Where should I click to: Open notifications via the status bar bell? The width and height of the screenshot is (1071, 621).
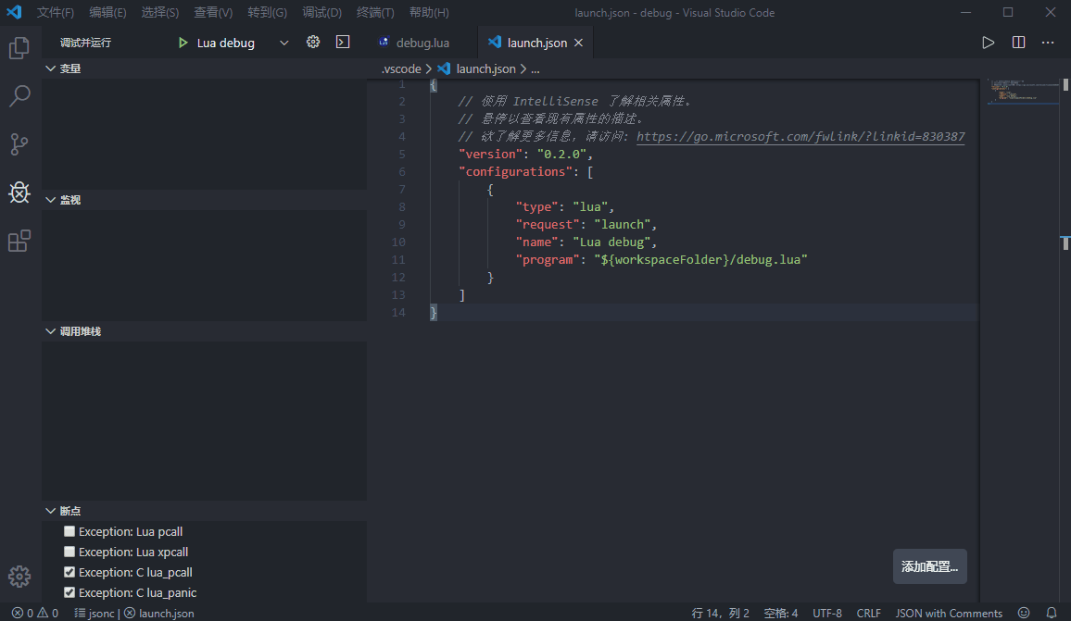click(1052, 612)
